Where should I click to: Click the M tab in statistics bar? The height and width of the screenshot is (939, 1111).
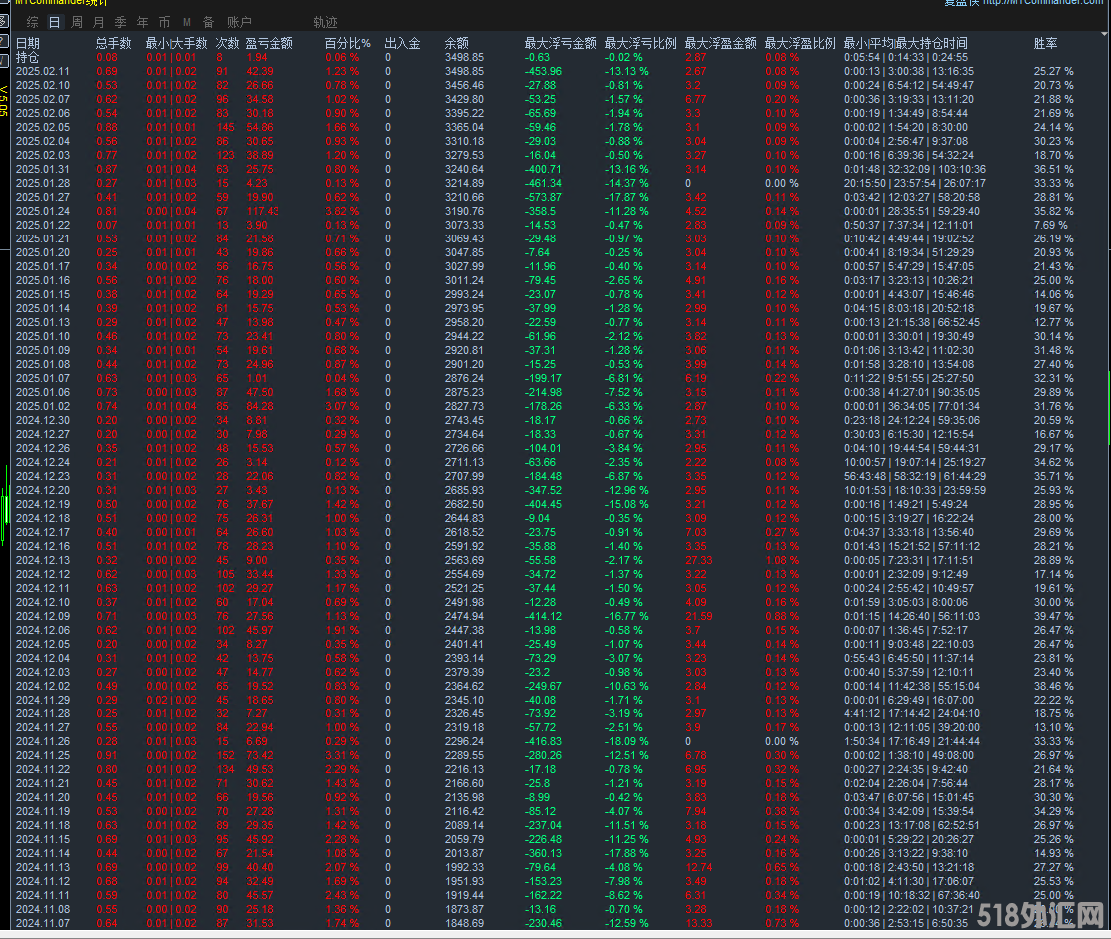186,22
